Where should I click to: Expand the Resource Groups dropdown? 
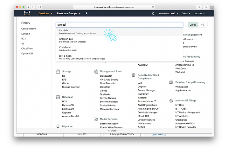pos(68,13)
